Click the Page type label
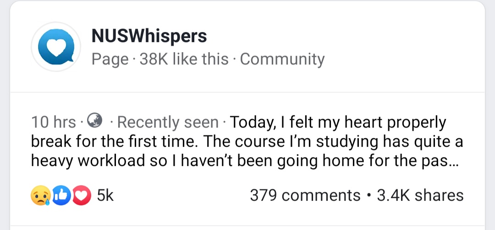The image size is (495, 230). tap(110, 59)
